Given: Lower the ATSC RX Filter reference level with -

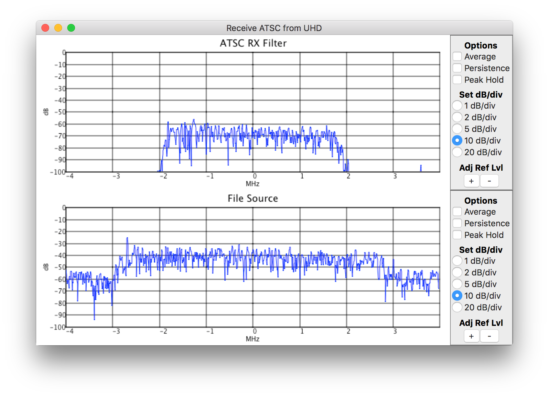Looking at the screenshot, I should click(x=489, y=181).
